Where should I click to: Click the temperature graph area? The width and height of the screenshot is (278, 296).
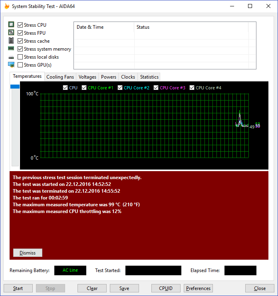click(x=145, y=126)
